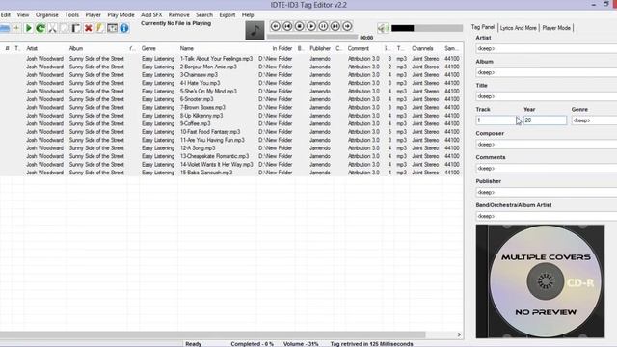
Task: Click the previous track player button
Action: click(x=287, y=26)
